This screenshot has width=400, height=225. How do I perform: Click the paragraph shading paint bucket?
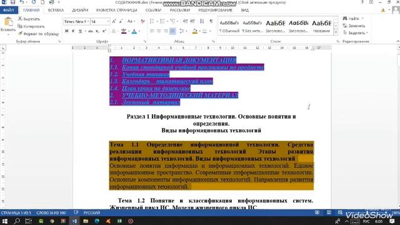[194, 31]
